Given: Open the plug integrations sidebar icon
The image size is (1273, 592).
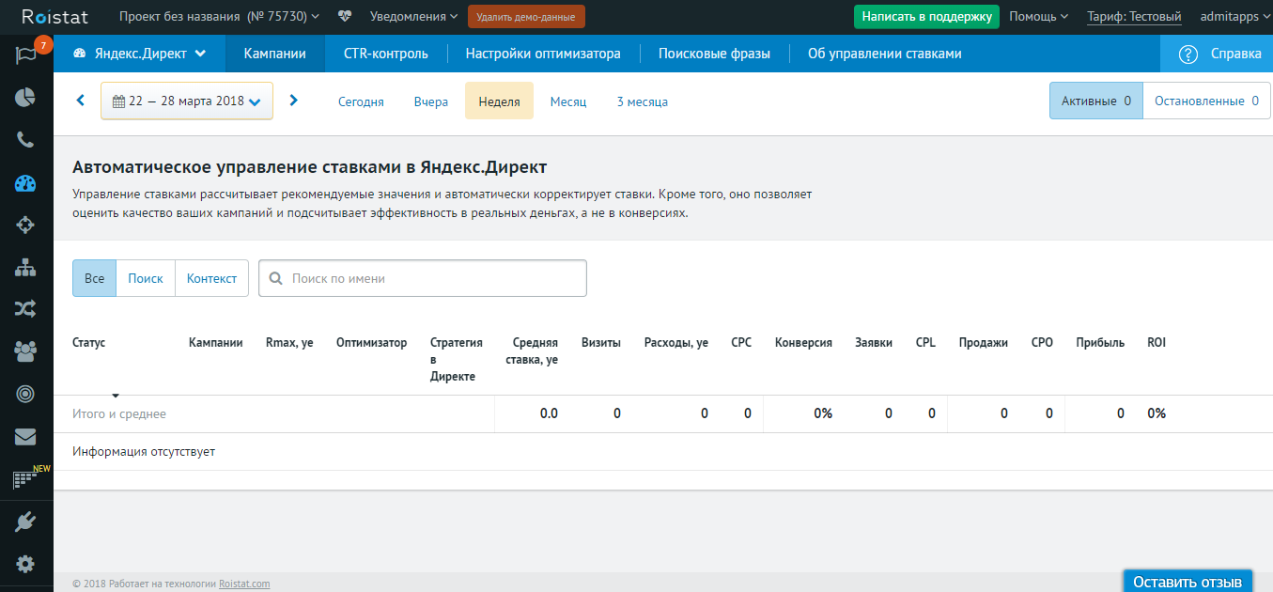Looking at the screenshot, I should pyautogui.click(x=25, y=522).
